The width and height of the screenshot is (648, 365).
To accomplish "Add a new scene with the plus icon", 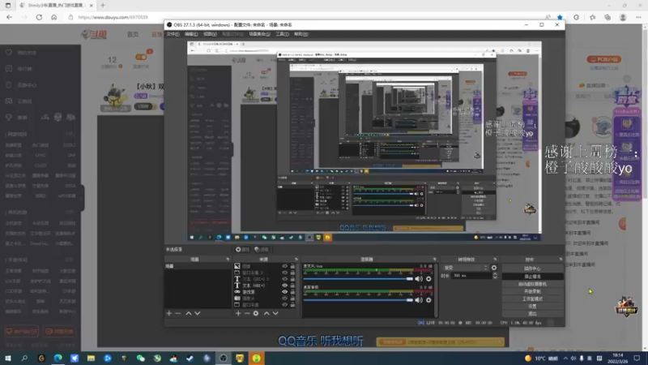I will click(169, 313).
